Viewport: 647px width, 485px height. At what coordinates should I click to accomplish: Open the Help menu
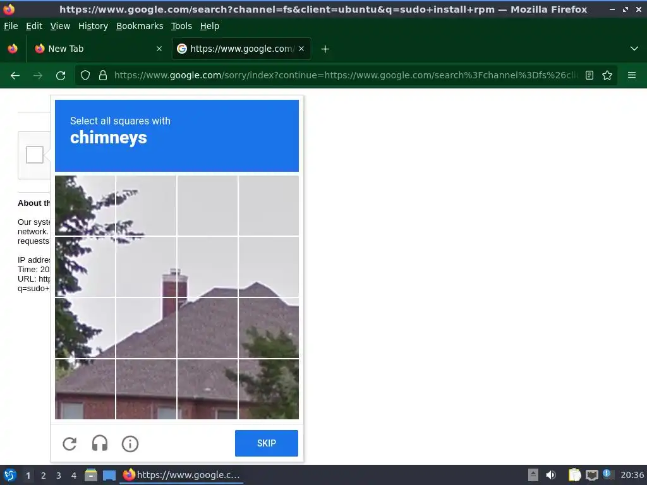tap(210, 26)
